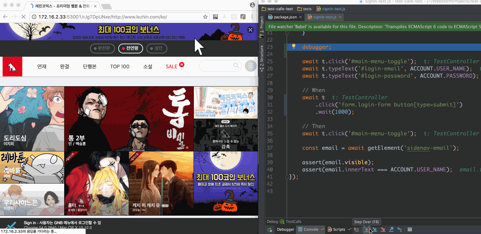Viewport: 481px width, 234px height.
Task: Open the Evaluate Expression calculator icon
Action: click(410, 229)
